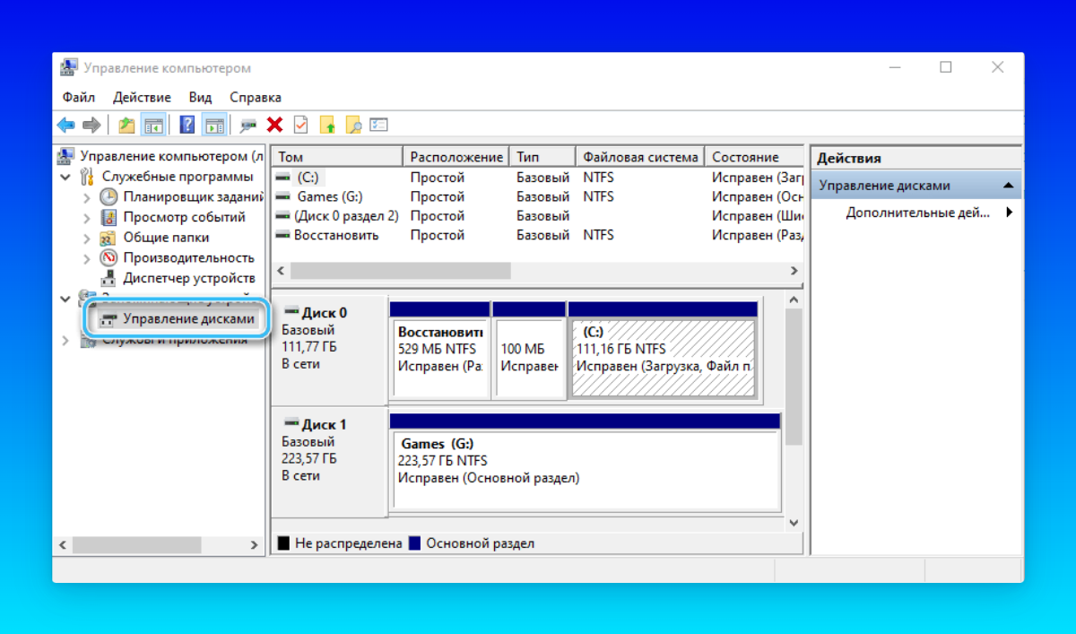Expand the Планировщик заданий tree node
The width and height of the screenshot is (1076, 634).
pos(87,196)
